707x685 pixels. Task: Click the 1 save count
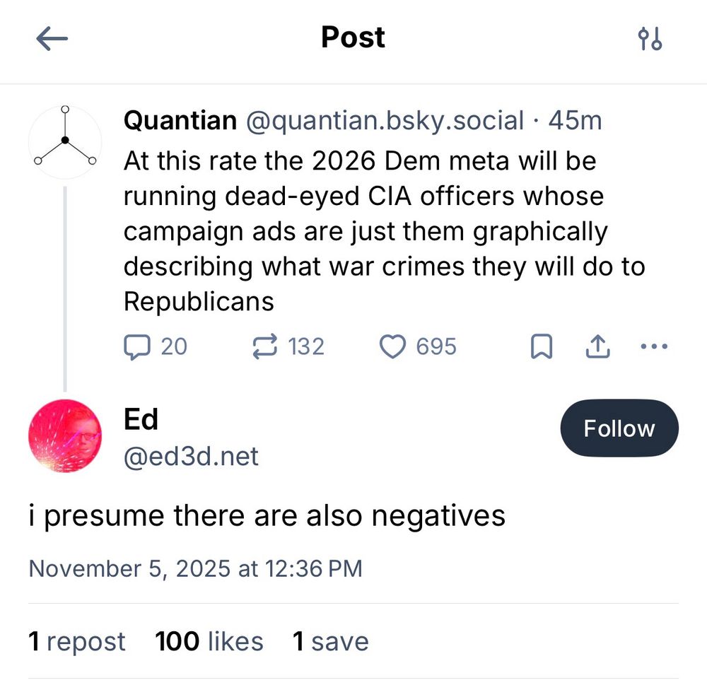(331, 641)
